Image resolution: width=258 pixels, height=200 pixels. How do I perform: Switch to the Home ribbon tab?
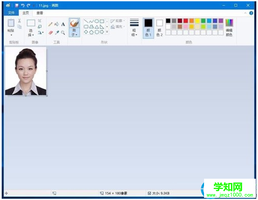[x=26, y=13]
